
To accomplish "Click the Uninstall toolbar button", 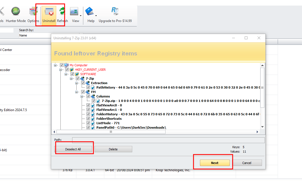I will click(x=49, y=15).
